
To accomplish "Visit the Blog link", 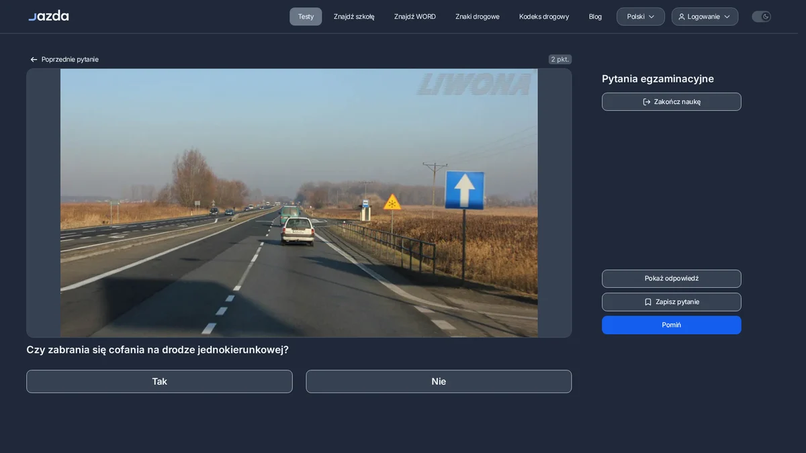I will [x=595, y=17].
